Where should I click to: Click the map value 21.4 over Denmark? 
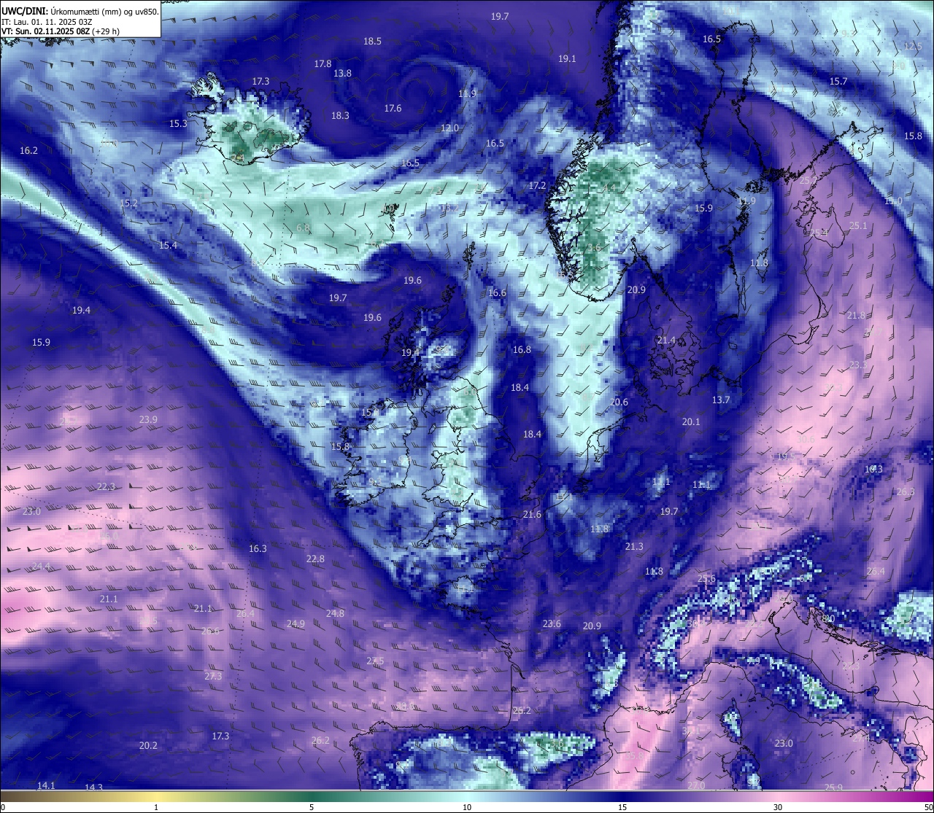pyautogui.click(x=666, y=341)
